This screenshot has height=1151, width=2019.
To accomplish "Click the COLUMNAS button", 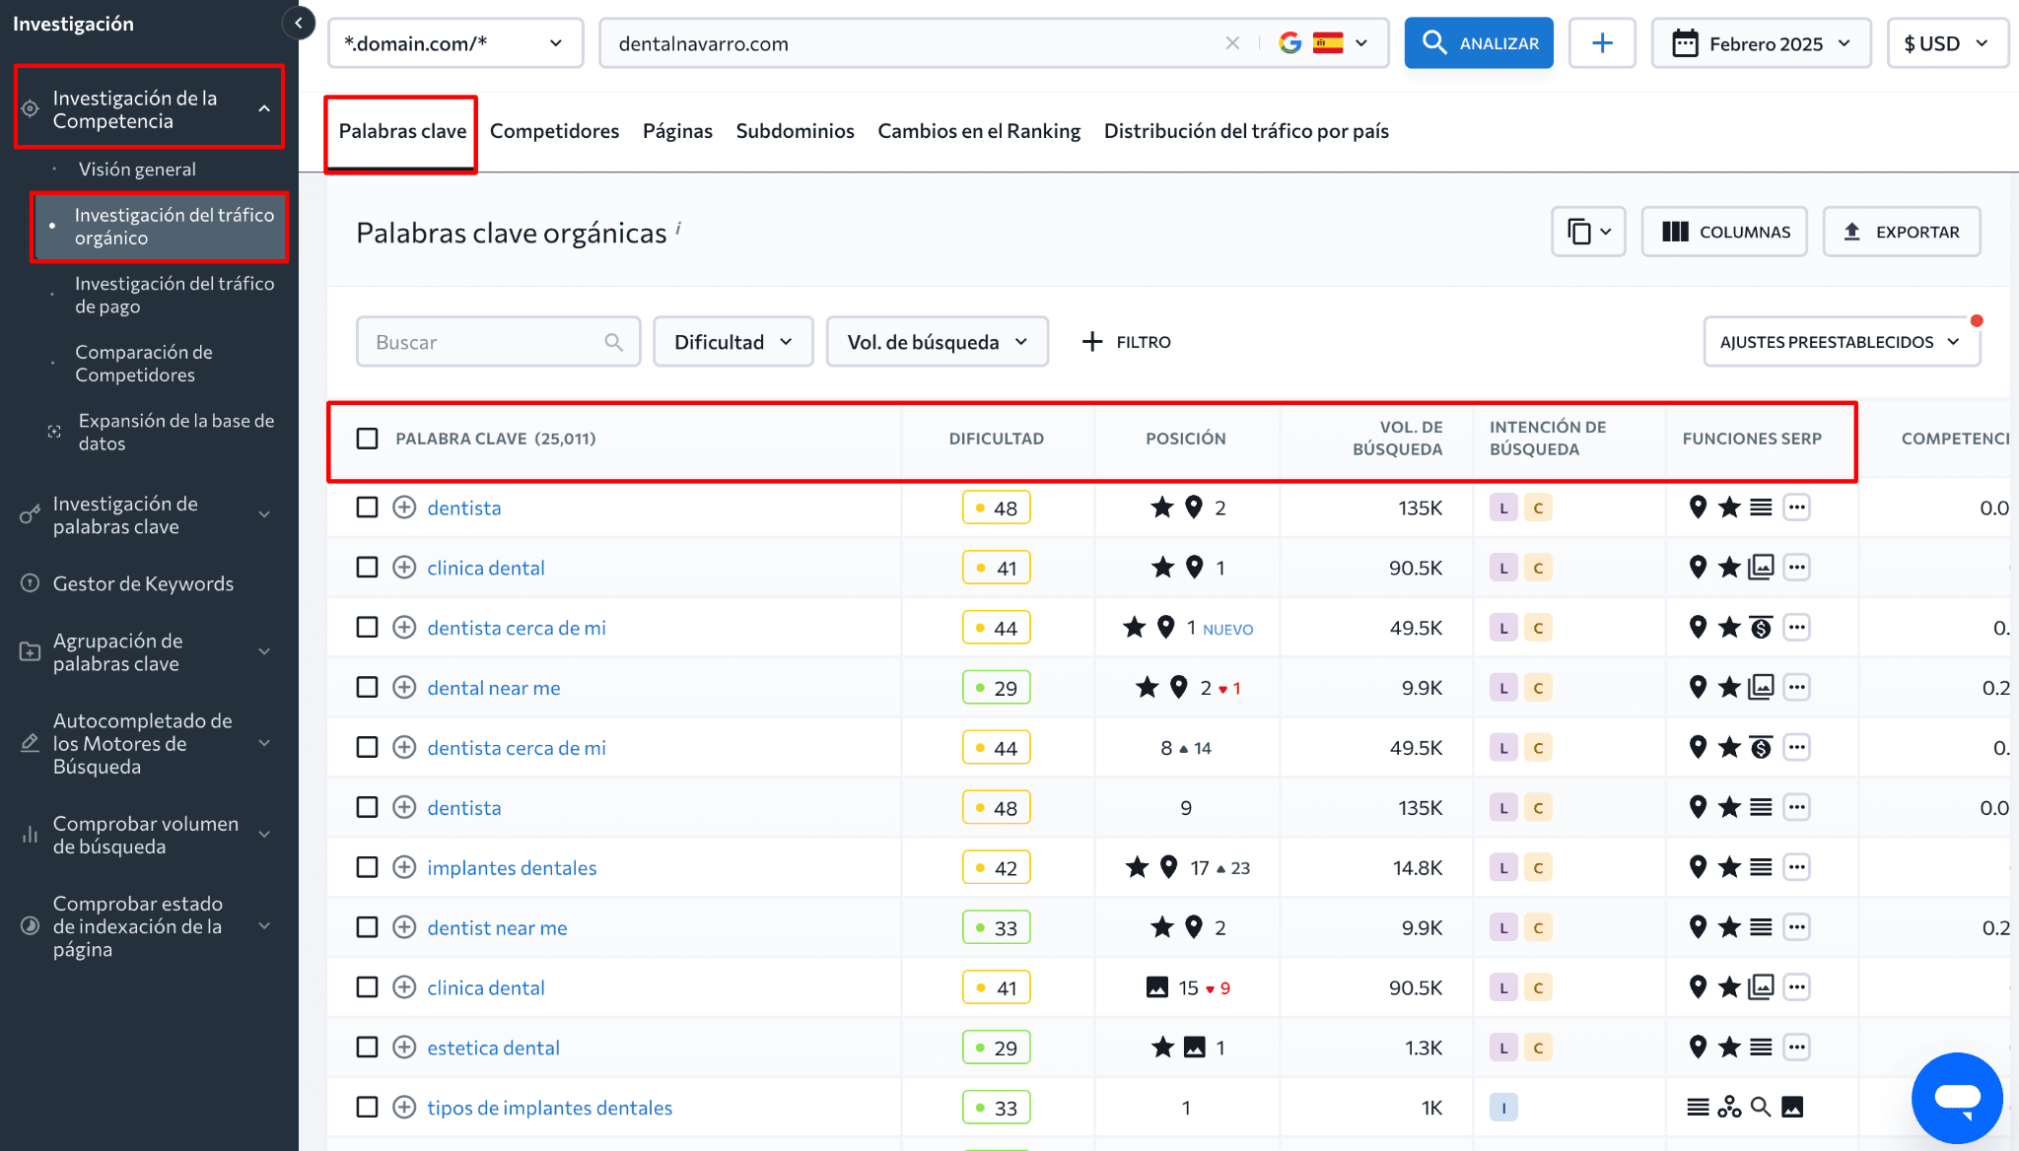I will click(1724, 232).
